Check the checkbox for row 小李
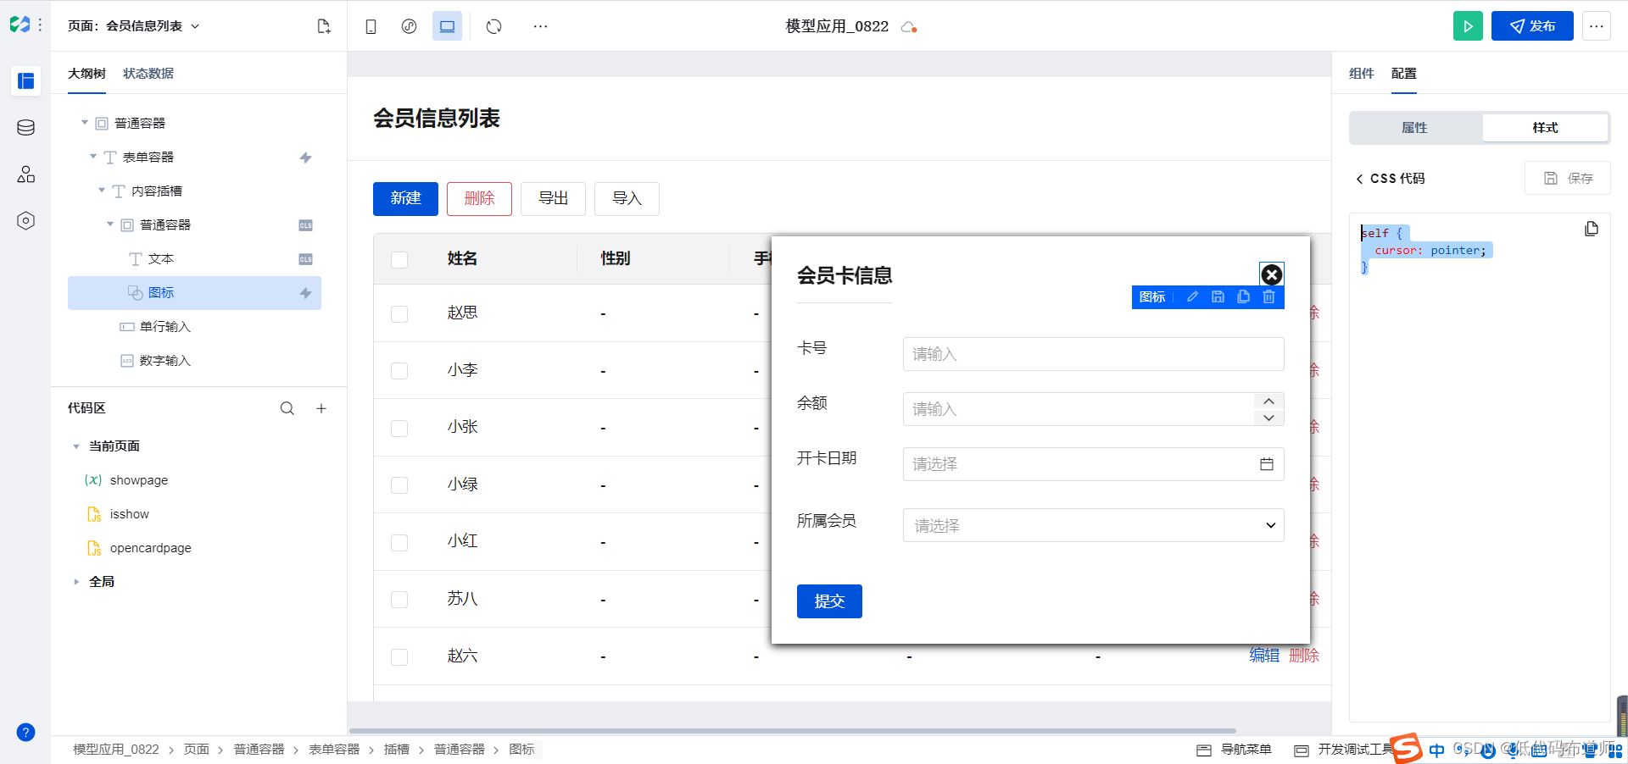1628x764 pixels. 399,371
